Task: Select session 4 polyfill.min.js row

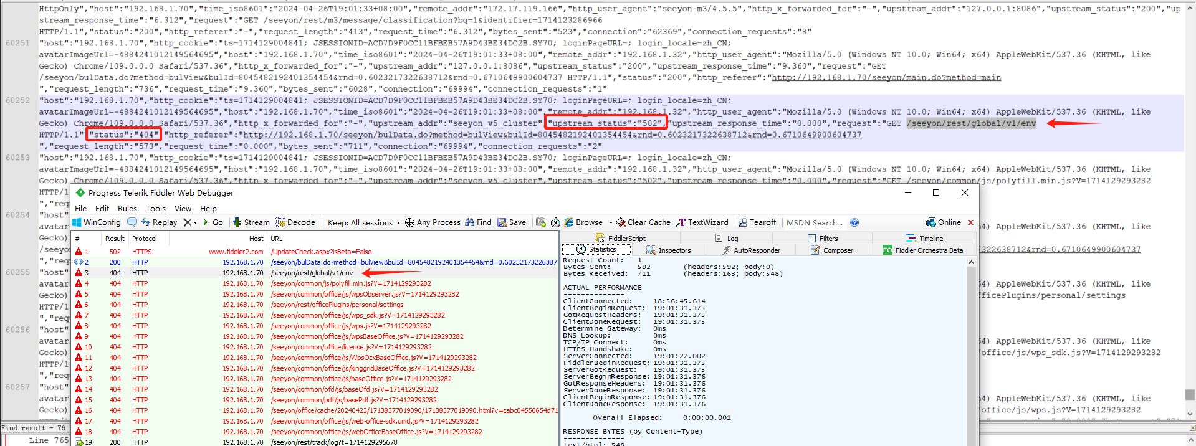Action: pyautogui.click(x=315, y=283)
